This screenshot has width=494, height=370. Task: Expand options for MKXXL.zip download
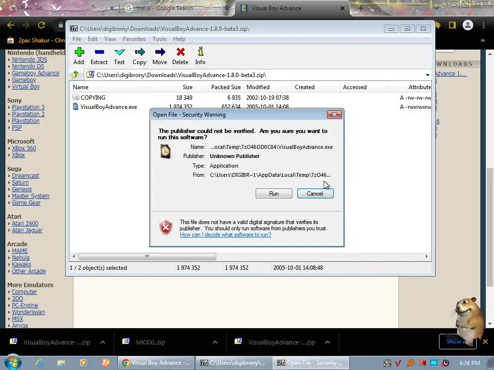click(215, 342)
